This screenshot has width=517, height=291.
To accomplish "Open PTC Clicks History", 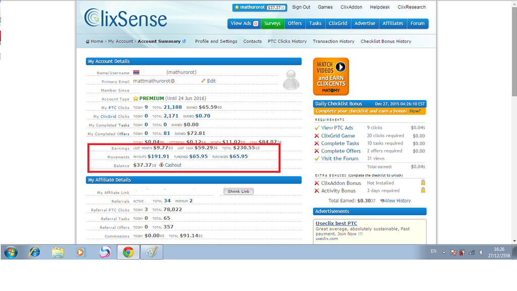I will click(x=287, y=41).
